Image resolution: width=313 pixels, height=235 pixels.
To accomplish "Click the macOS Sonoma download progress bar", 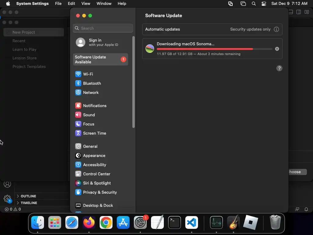I will pos(214,49).
